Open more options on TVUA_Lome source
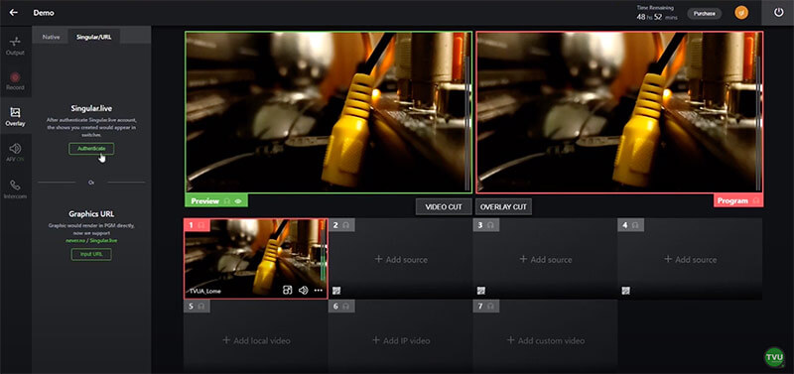 tap(318, 291)
